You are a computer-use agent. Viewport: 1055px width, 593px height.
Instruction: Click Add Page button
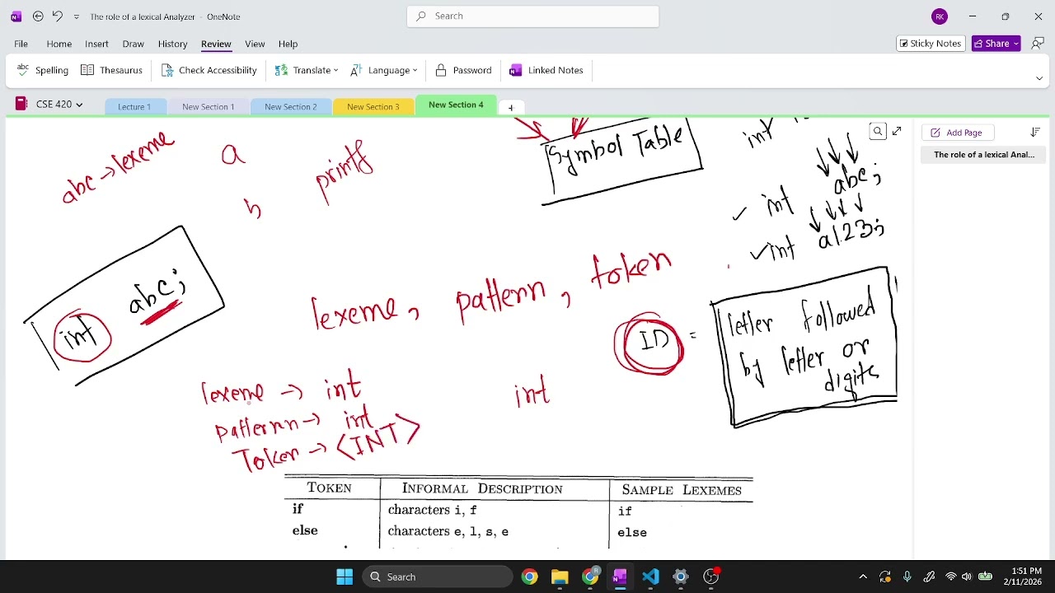[x=956, y=132]
